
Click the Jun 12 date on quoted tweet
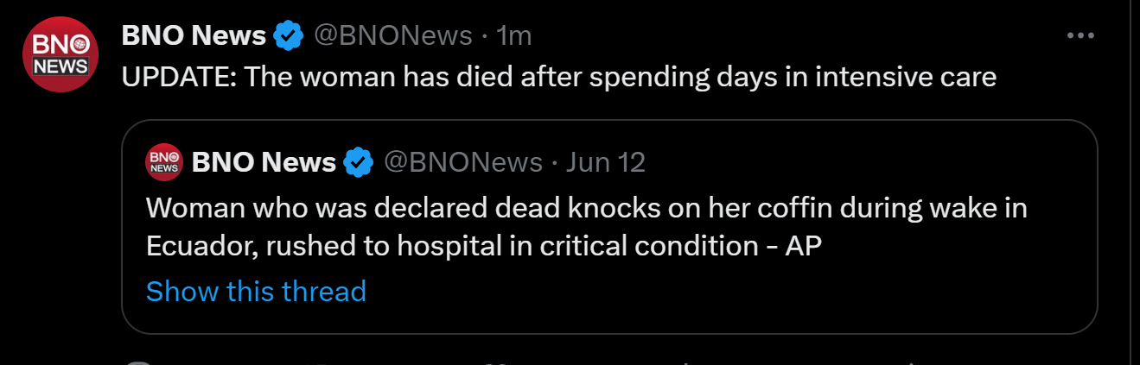coord(605,161)
